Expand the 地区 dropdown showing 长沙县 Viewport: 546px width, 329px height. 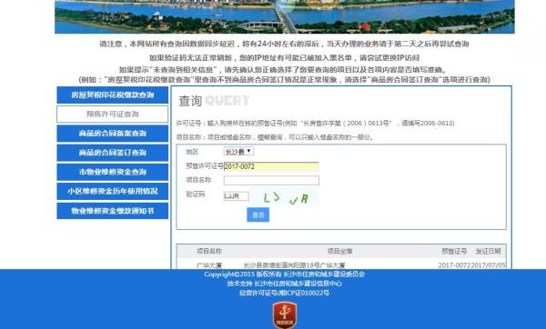(238, 151)
